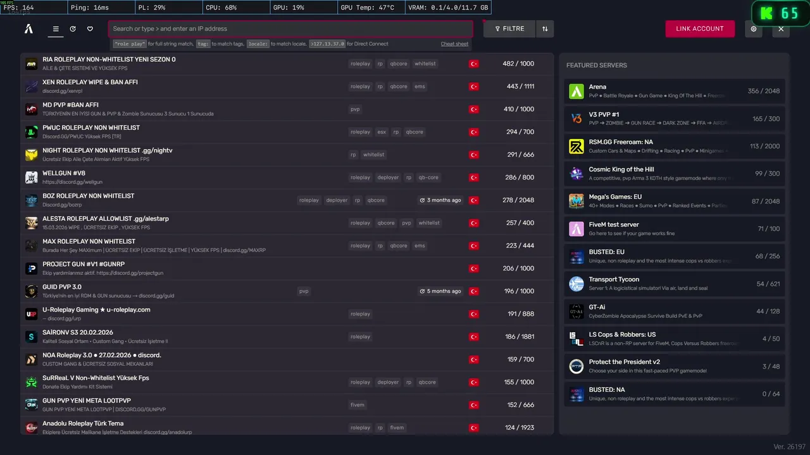Open the sort order dropdown button

click(545, 28)
